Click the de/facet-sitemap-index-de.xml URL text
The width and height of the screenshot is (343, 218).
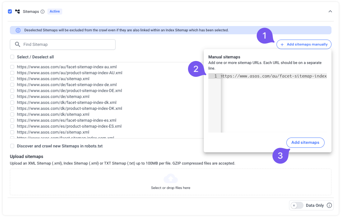coord(67,84)
